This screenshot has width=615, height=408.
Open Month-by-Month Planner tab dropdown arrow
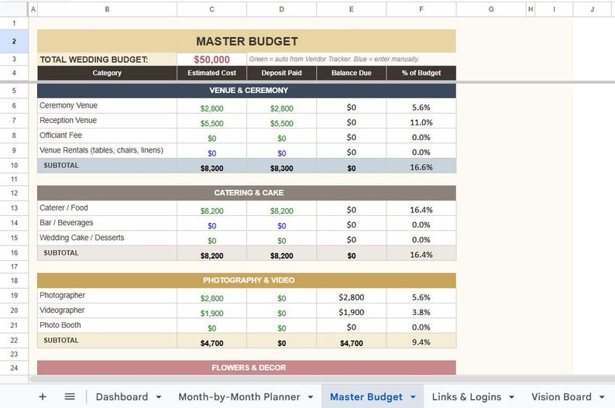click(311, 397)
